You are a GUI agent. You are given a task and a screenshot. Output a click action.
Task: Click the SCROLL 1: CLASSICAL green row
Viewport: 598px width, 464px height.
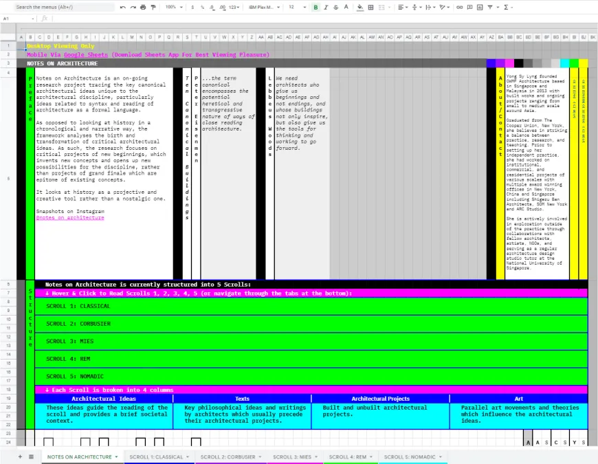click(311, 306)
